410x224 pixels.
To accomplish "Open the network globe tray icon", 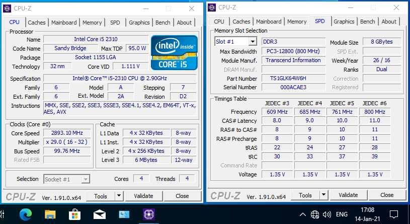I will tap(315, 214).
